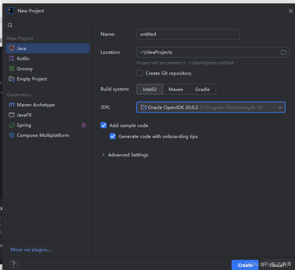Select Kotlin project type
The height and width of the screenshot is (270, 295).
pyautogui.click(x=48, y=58)
